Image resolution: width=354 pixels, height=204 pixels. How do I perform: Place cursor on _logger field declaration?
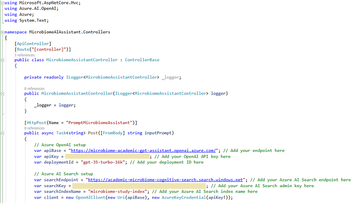pos(171,77)
